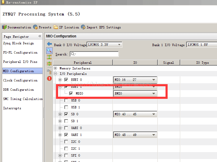Expand the ENET 0 tree node
217x162 pixels.
60,80
